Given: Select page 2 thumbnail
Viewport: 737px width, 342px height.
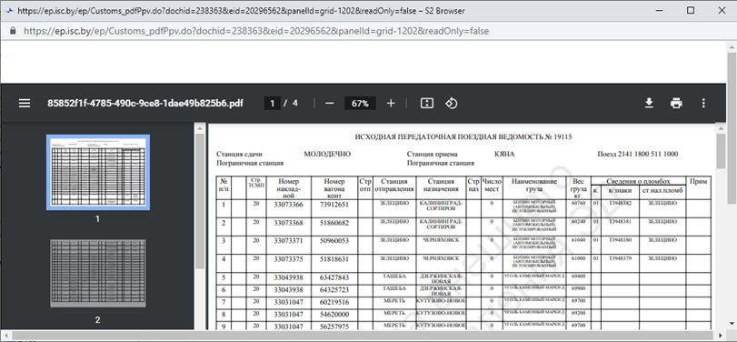Looking at the screenshot, I should pyautogui.click(x=98, y=273).
